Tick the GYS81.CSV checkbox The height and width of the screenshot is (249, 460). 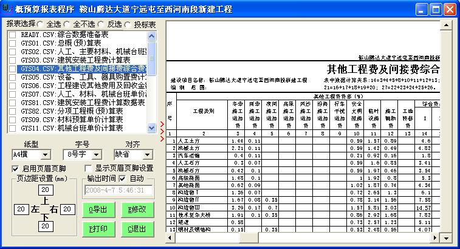point(12,103)
